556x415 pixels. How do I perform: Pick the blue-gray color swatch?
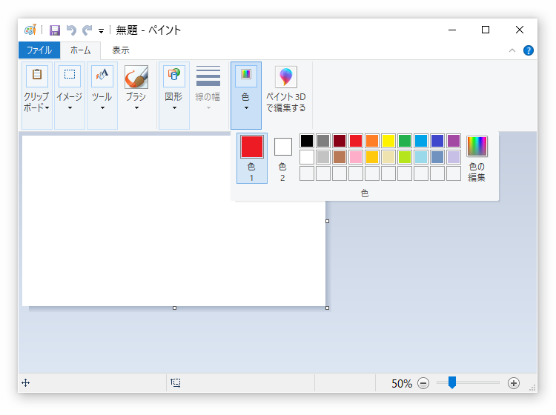437,157
